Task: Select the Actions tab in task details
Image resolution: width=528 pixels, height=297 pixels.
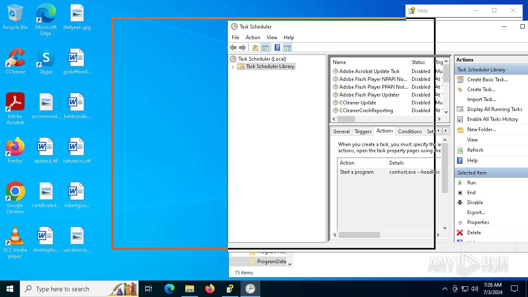Action: click(384, 131)
